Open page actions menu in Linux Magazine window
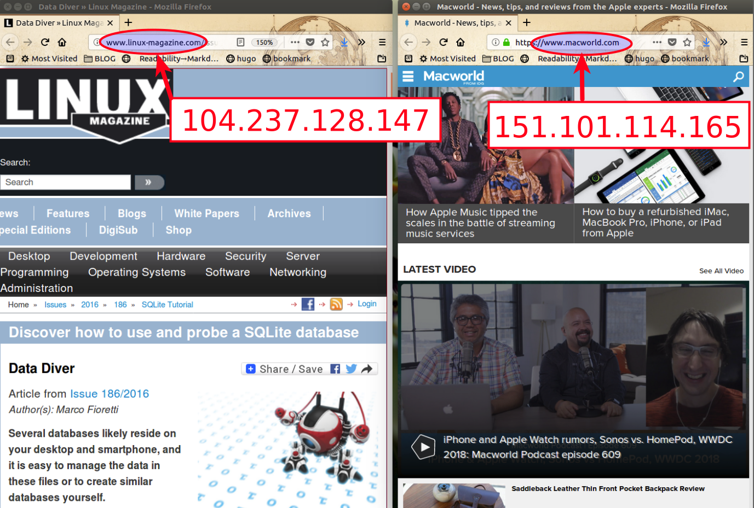Viewport: 754px width, 508px height. (x=295, y=42)
